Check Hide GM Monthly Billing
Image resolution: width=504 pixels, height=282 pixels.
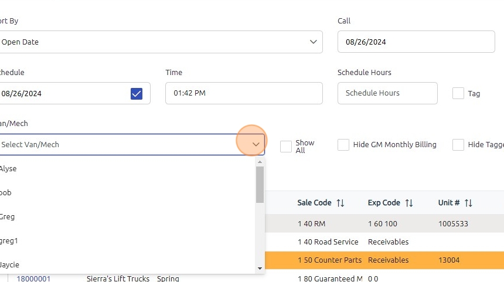point(343,145)
